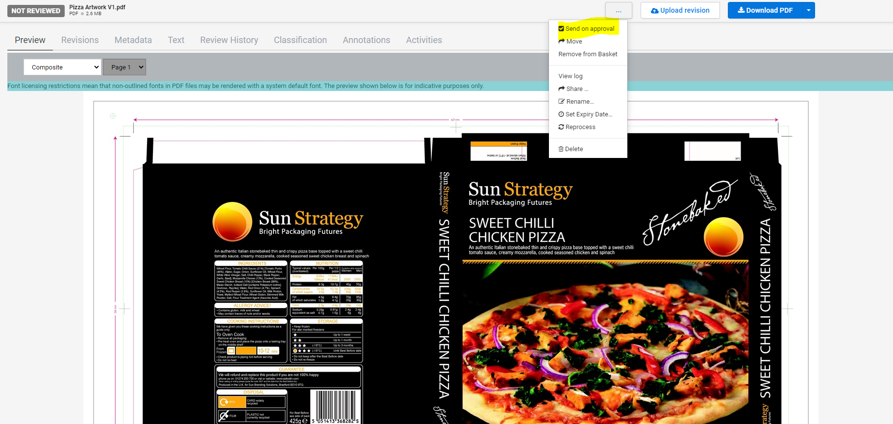Click the NOT REVIEWED status badge
This screenshot has height=424, width=893.
point(36,11)
